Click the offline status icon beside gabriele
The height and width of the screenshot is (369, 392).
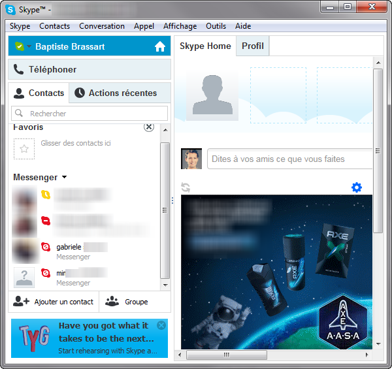pos(46,247)
